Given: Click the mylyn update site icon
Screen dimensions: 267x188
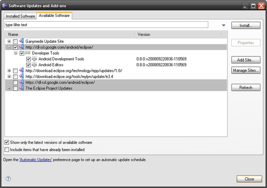Looking at the screenshot, I should tap(21, 76).
